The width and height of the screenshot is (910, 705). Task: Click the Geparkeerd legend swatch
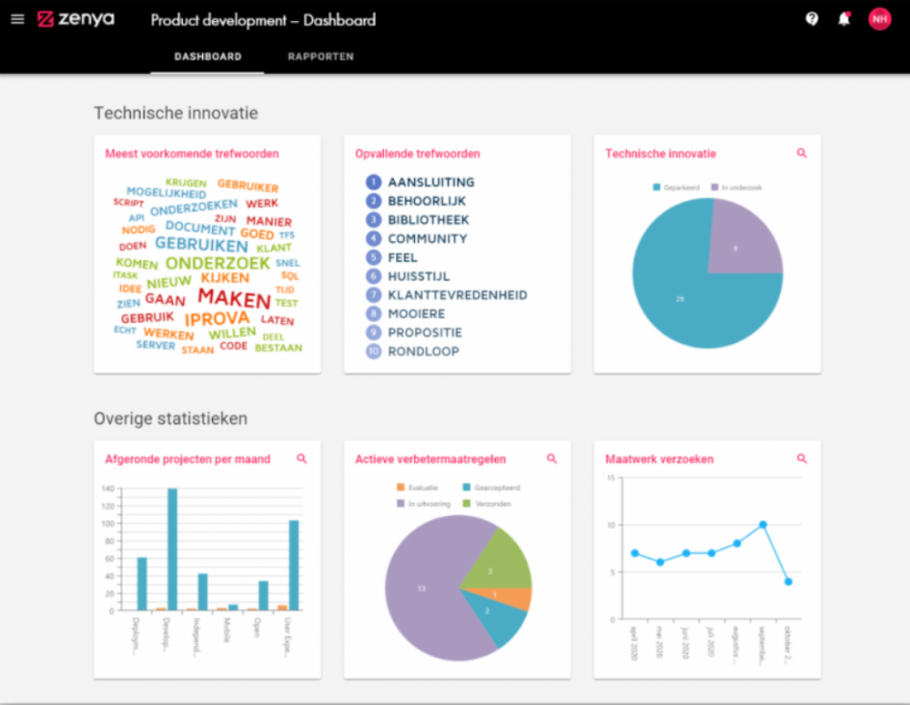pyautogui.click(x=656, y=187)
